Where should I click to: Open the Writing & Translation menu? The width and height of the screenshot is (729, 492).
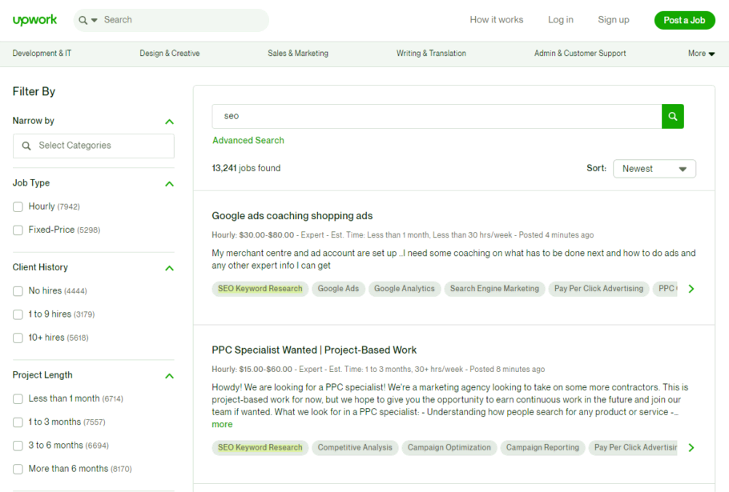431,54
